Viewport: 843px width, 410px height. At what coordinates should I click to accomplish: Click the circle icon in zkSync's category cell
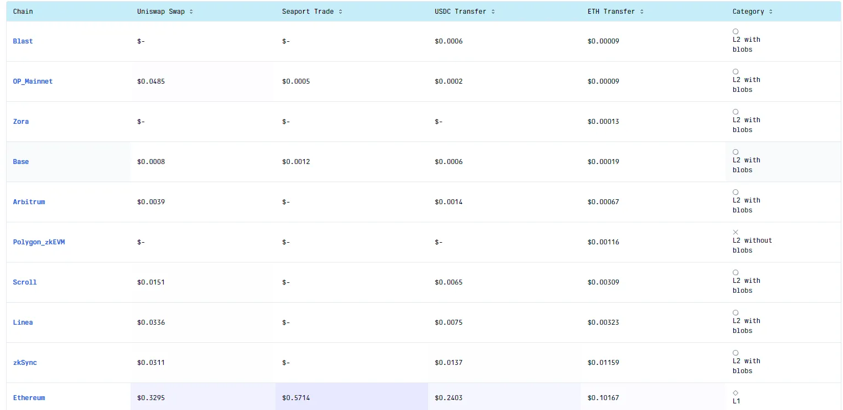(736, 353)
